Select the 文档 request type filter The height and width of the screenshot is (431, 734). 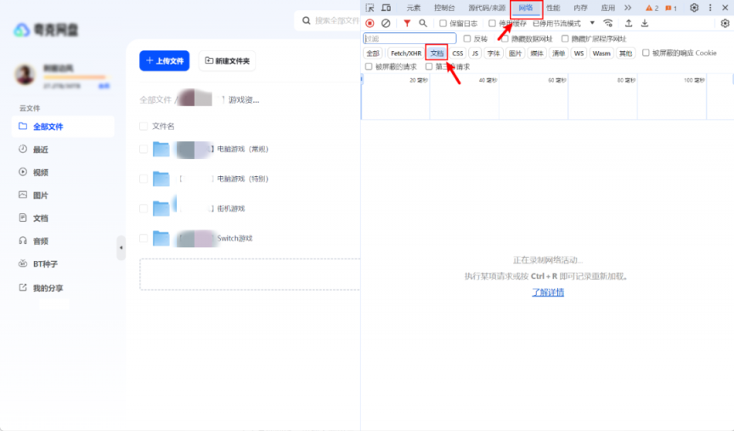(x=436, y=53)
